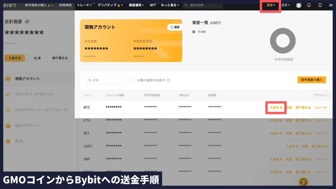Click トレード in the ETH row
Screen dimensions: 336x189
pos(321,120)
